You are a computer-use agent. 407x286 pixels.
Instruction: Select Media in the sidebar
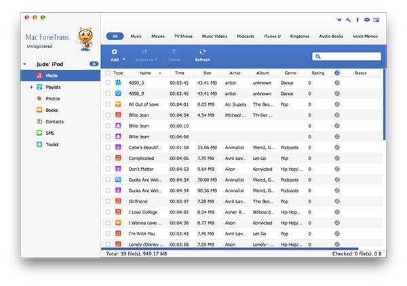pyautogui.click(x=60, y=75)
